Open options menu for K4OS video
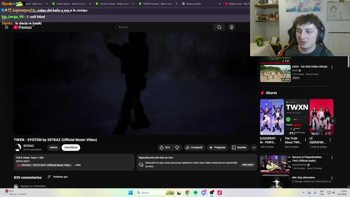The width and height of the screenshot is (350, 197). coord(332,67)
